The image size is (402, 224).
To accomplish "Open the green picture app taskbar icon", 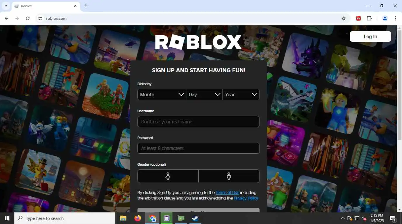I will click(181, 218).
